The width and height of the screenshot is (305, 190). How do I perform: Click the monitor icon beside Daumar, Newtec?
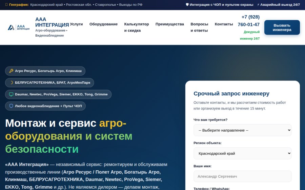11,94
